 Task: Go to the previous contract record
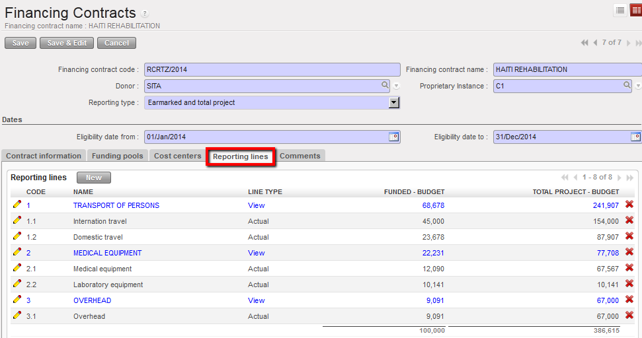pyautogui.click(x=595, y=43)
